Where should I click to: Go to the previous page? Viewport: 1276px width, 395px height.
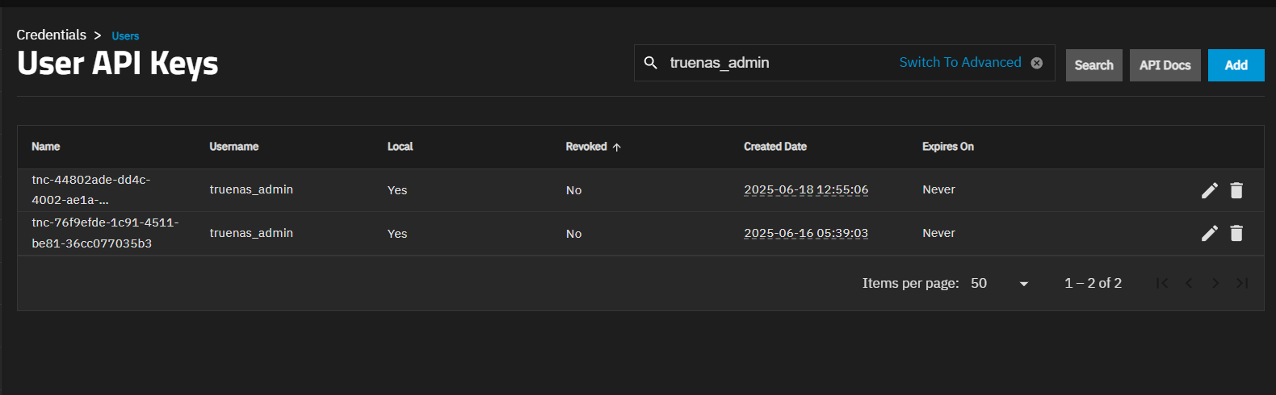[1189, 283]
